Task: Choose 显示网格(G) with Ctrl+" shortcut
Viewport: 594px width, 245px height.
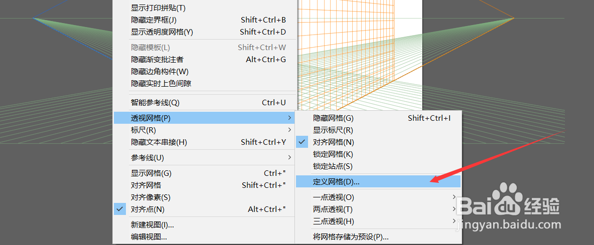Action: point(205,173)
